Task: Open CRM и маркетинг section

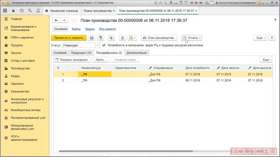Action: click(x=25, y=38)
